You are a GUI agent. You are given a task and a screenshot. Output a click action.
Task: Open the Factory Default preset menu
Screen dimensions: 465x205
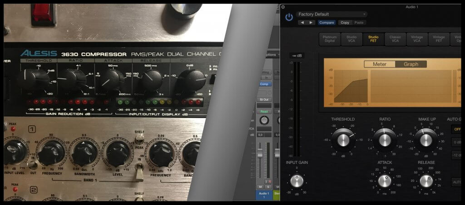tap(331, 14)
